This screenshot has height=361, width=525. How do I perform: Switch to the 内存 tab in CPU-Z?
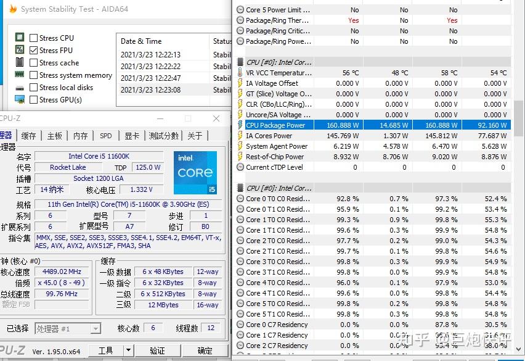click(x=80, y=136)
